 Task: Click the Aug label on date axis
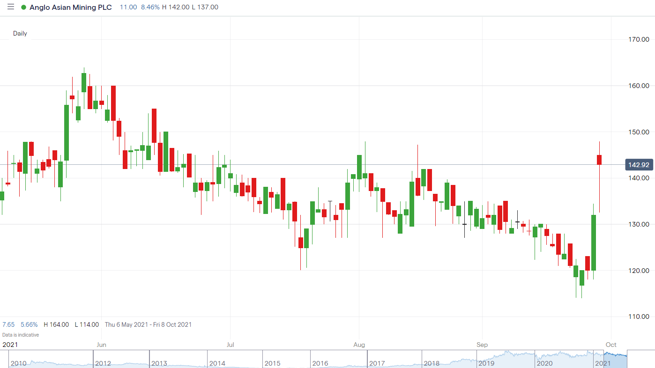359,345
